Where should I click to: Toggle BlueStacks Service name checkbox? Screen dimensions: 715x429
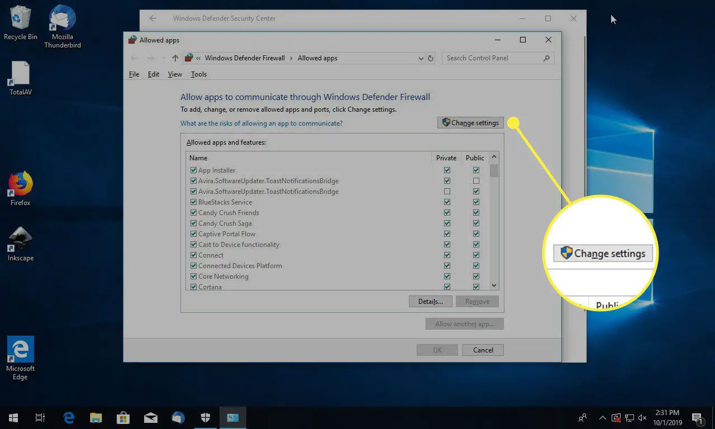pos(193,202)
